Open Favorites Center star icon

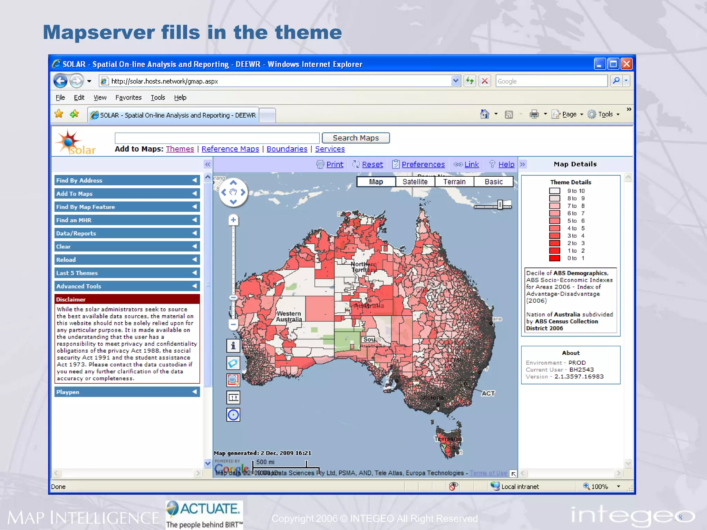tap(59, 114)
